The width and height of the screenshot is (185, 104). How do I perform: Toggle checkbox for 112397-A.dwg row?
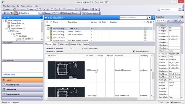click(145, 35)
